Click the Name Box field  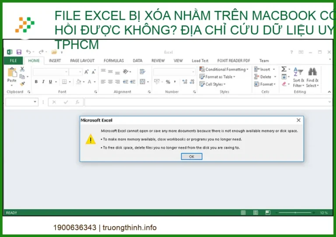point(22,102)
